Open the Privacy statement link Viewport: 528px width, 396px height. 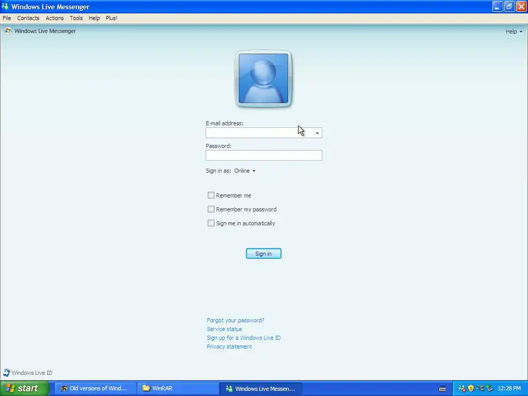[x=229, y=346]
